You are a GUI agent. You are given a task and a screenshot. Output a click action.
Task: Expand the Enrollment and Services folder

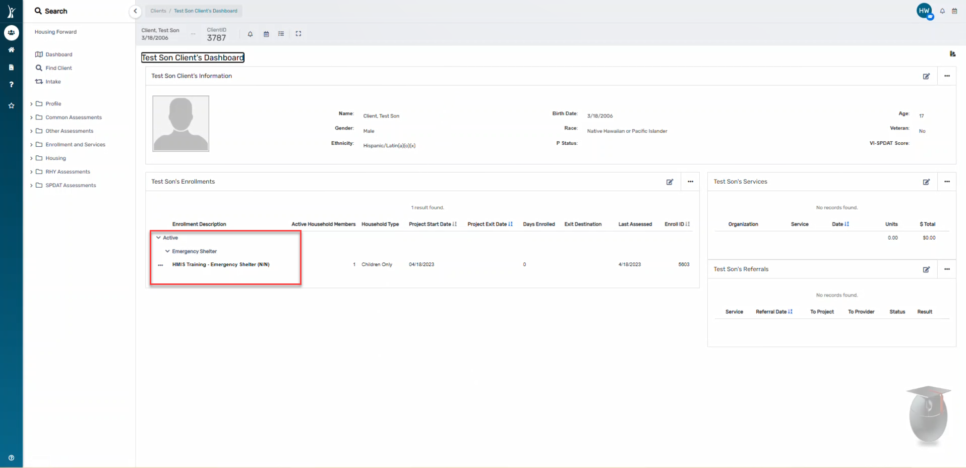point(75,145)
